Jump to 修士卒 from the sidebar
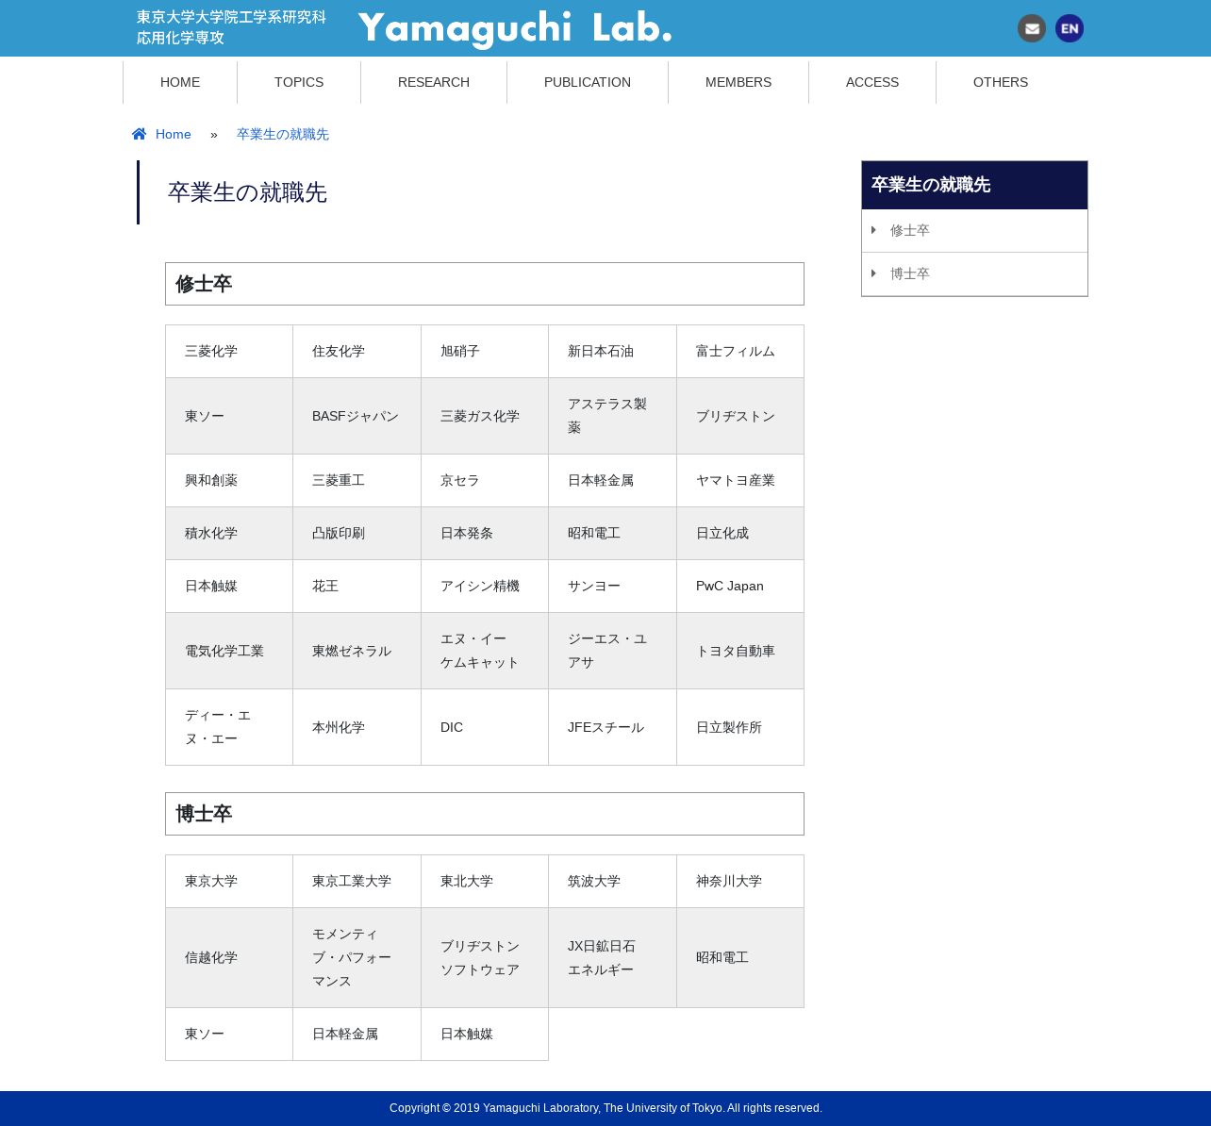The width and height of the screenshot is (1211, 1126). 974,230
